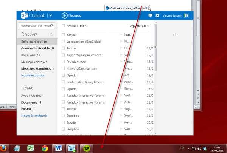The width and height of the screenshot is (227, 153).
Task: Check the itinerary@ryanair.com message checkbox
Action: coord(63,68)
